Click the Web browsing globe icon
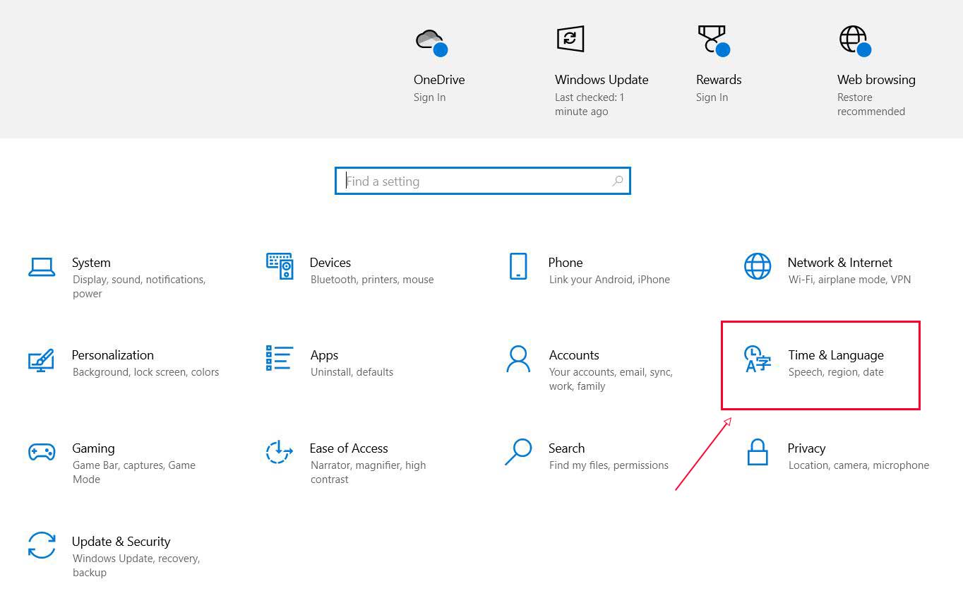The width and height of the screenshot is (963, 608). point(854,40)
